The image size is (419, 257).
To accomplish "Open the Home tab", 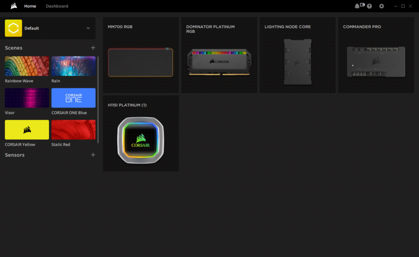I will point(30,6).
